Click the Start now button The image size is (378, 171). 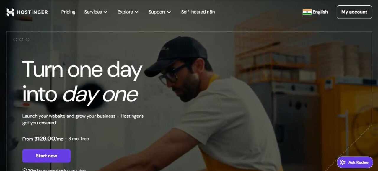(x=46, y=156)
